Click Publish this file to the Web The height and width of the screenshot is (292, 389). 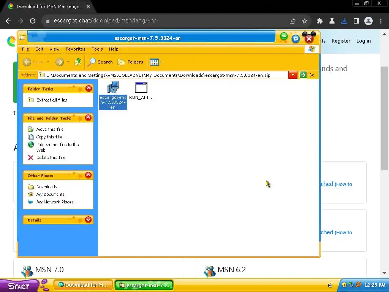click(58, 147)
